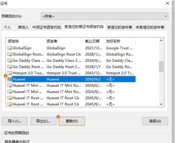This screenshot has height=143, width=175.
Task: Open the 预期目的 dropdown list
Action: [x=105, y=16]
